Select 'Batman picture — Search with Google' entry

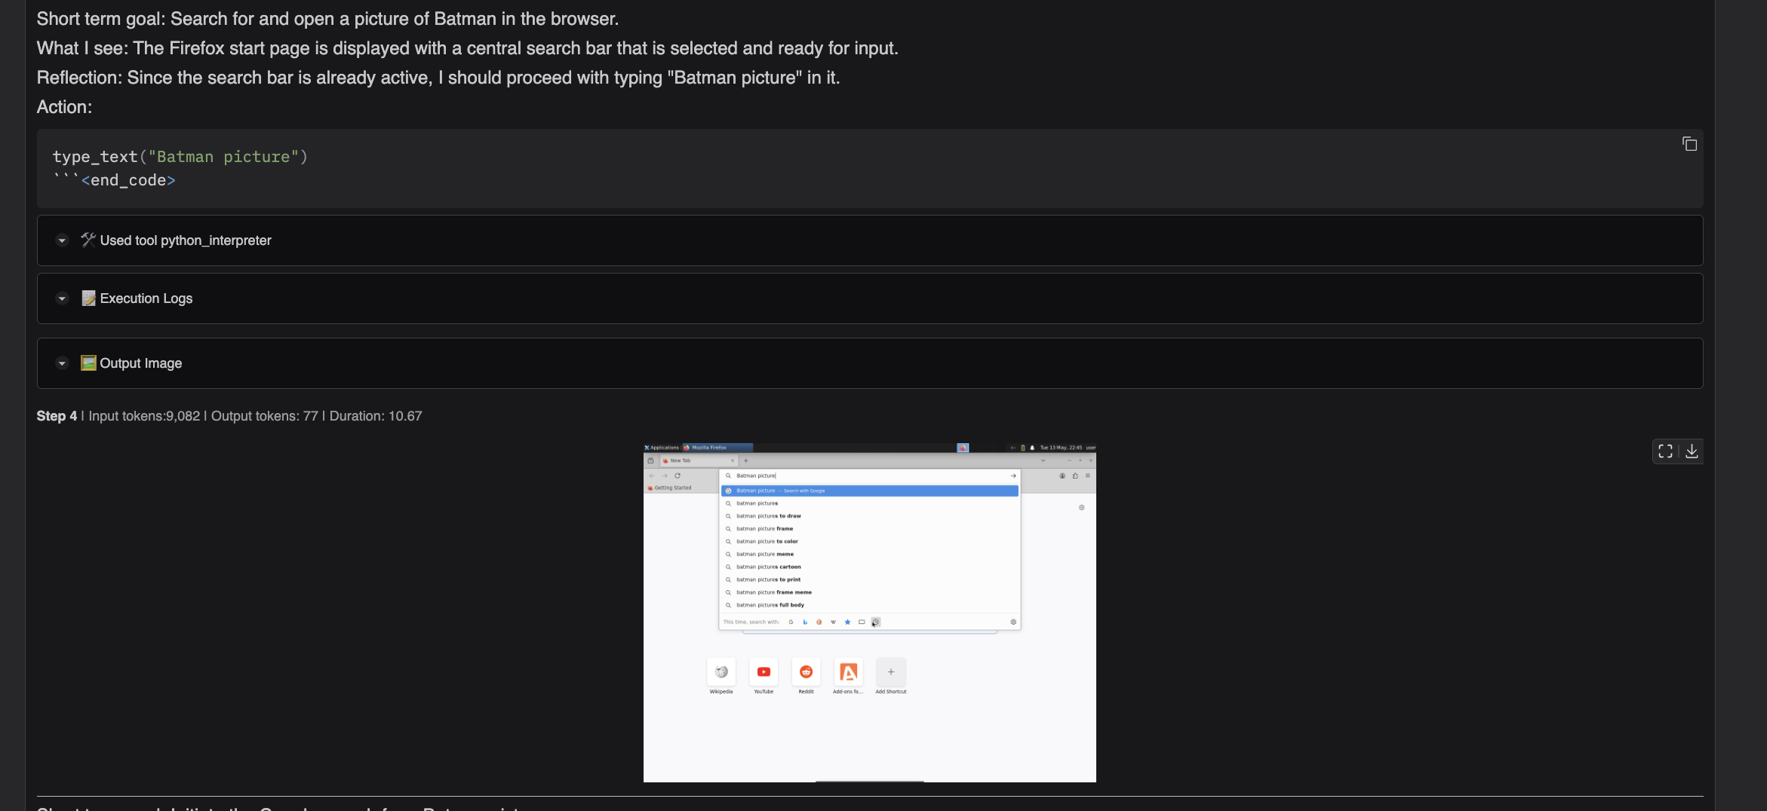point(780,491)
